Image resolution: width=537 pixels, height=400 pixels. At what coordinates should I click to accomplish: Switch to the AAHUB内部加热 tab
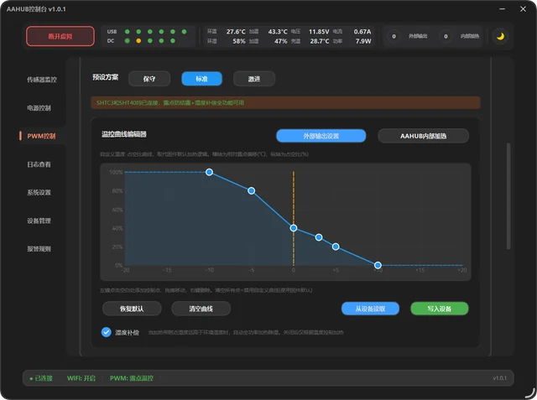pos(423,136)
